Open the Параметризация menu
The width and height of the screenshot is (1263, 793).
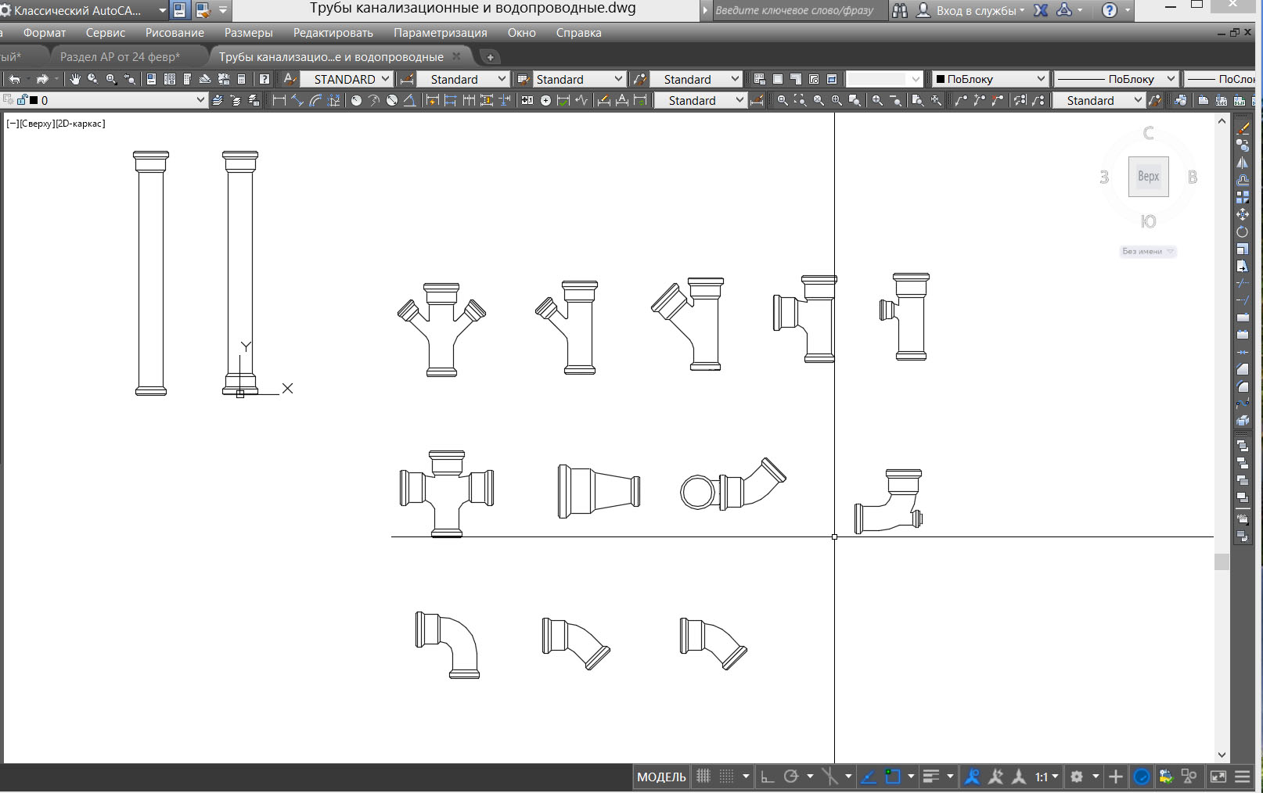[441, 33]
